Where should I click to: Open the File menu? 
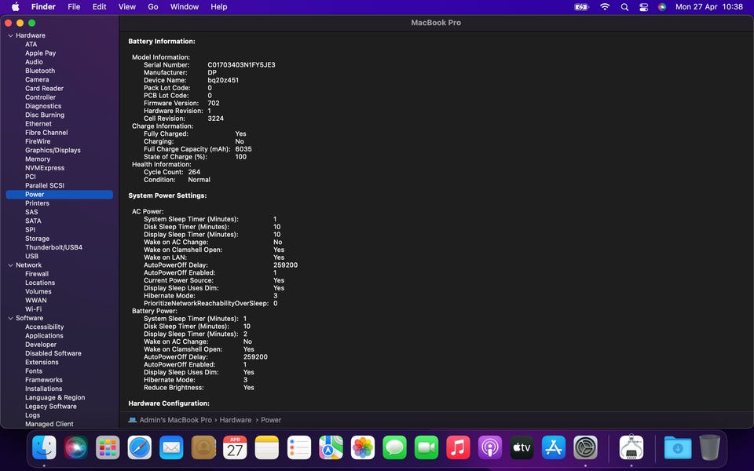(x=74, y=7)
